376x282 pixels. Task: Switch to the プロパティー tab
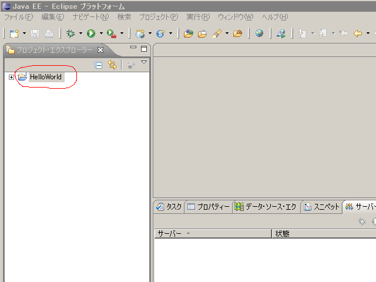[x=208, y=207]
